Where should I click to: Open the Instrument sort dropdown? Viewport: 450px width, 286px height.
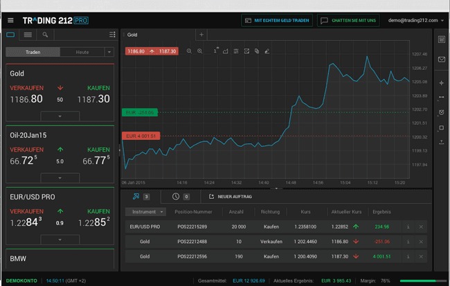coord(145,212)
